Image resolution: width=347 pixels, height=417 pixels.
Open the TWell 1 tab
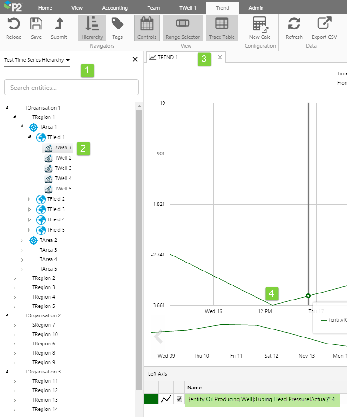point(188,8)
